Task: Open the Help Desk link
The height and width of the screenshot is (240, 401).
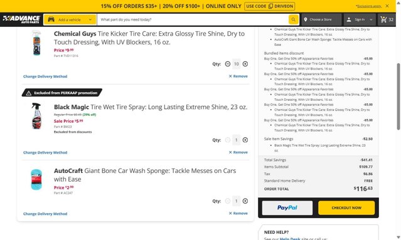Action: coord(290,239)
